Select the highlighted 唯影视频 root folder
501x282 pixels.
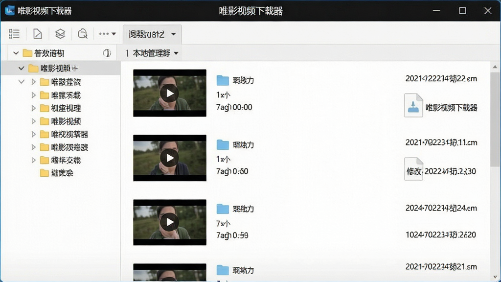pos(61,68)
